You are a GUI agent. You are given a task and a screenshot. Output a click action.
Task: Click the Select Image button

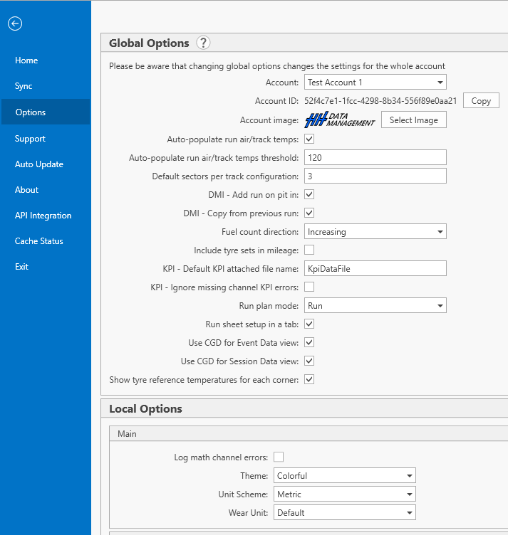point(413,120)
